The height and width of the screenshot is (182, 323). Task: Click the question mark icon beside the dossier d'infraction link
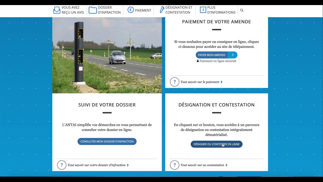pos(62,165)
